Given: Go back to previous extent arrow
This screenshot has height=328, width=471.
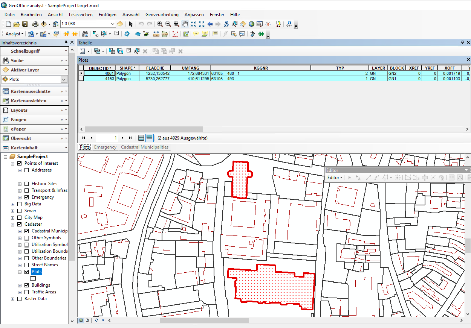Looking at the screenshot, I should (210, 24).
